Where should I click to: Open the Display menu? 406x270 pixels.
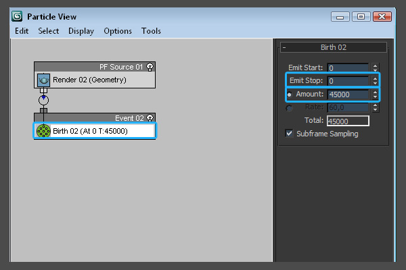[81, 31]
